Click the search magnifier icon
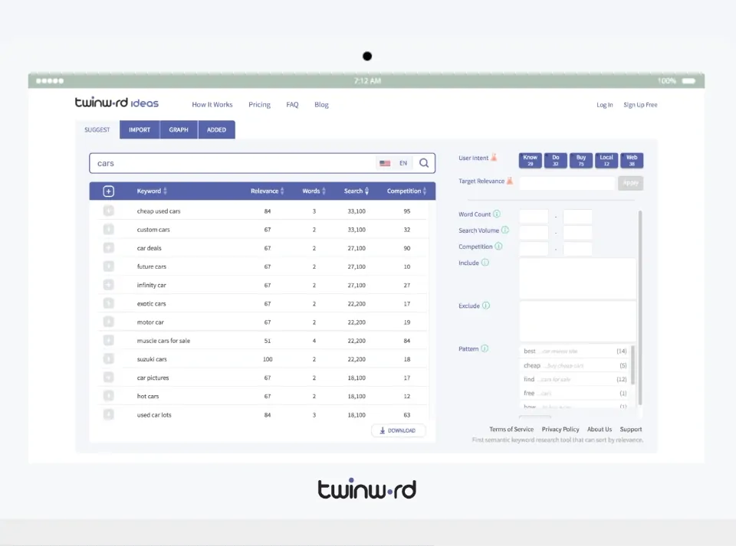 point(424,163)
